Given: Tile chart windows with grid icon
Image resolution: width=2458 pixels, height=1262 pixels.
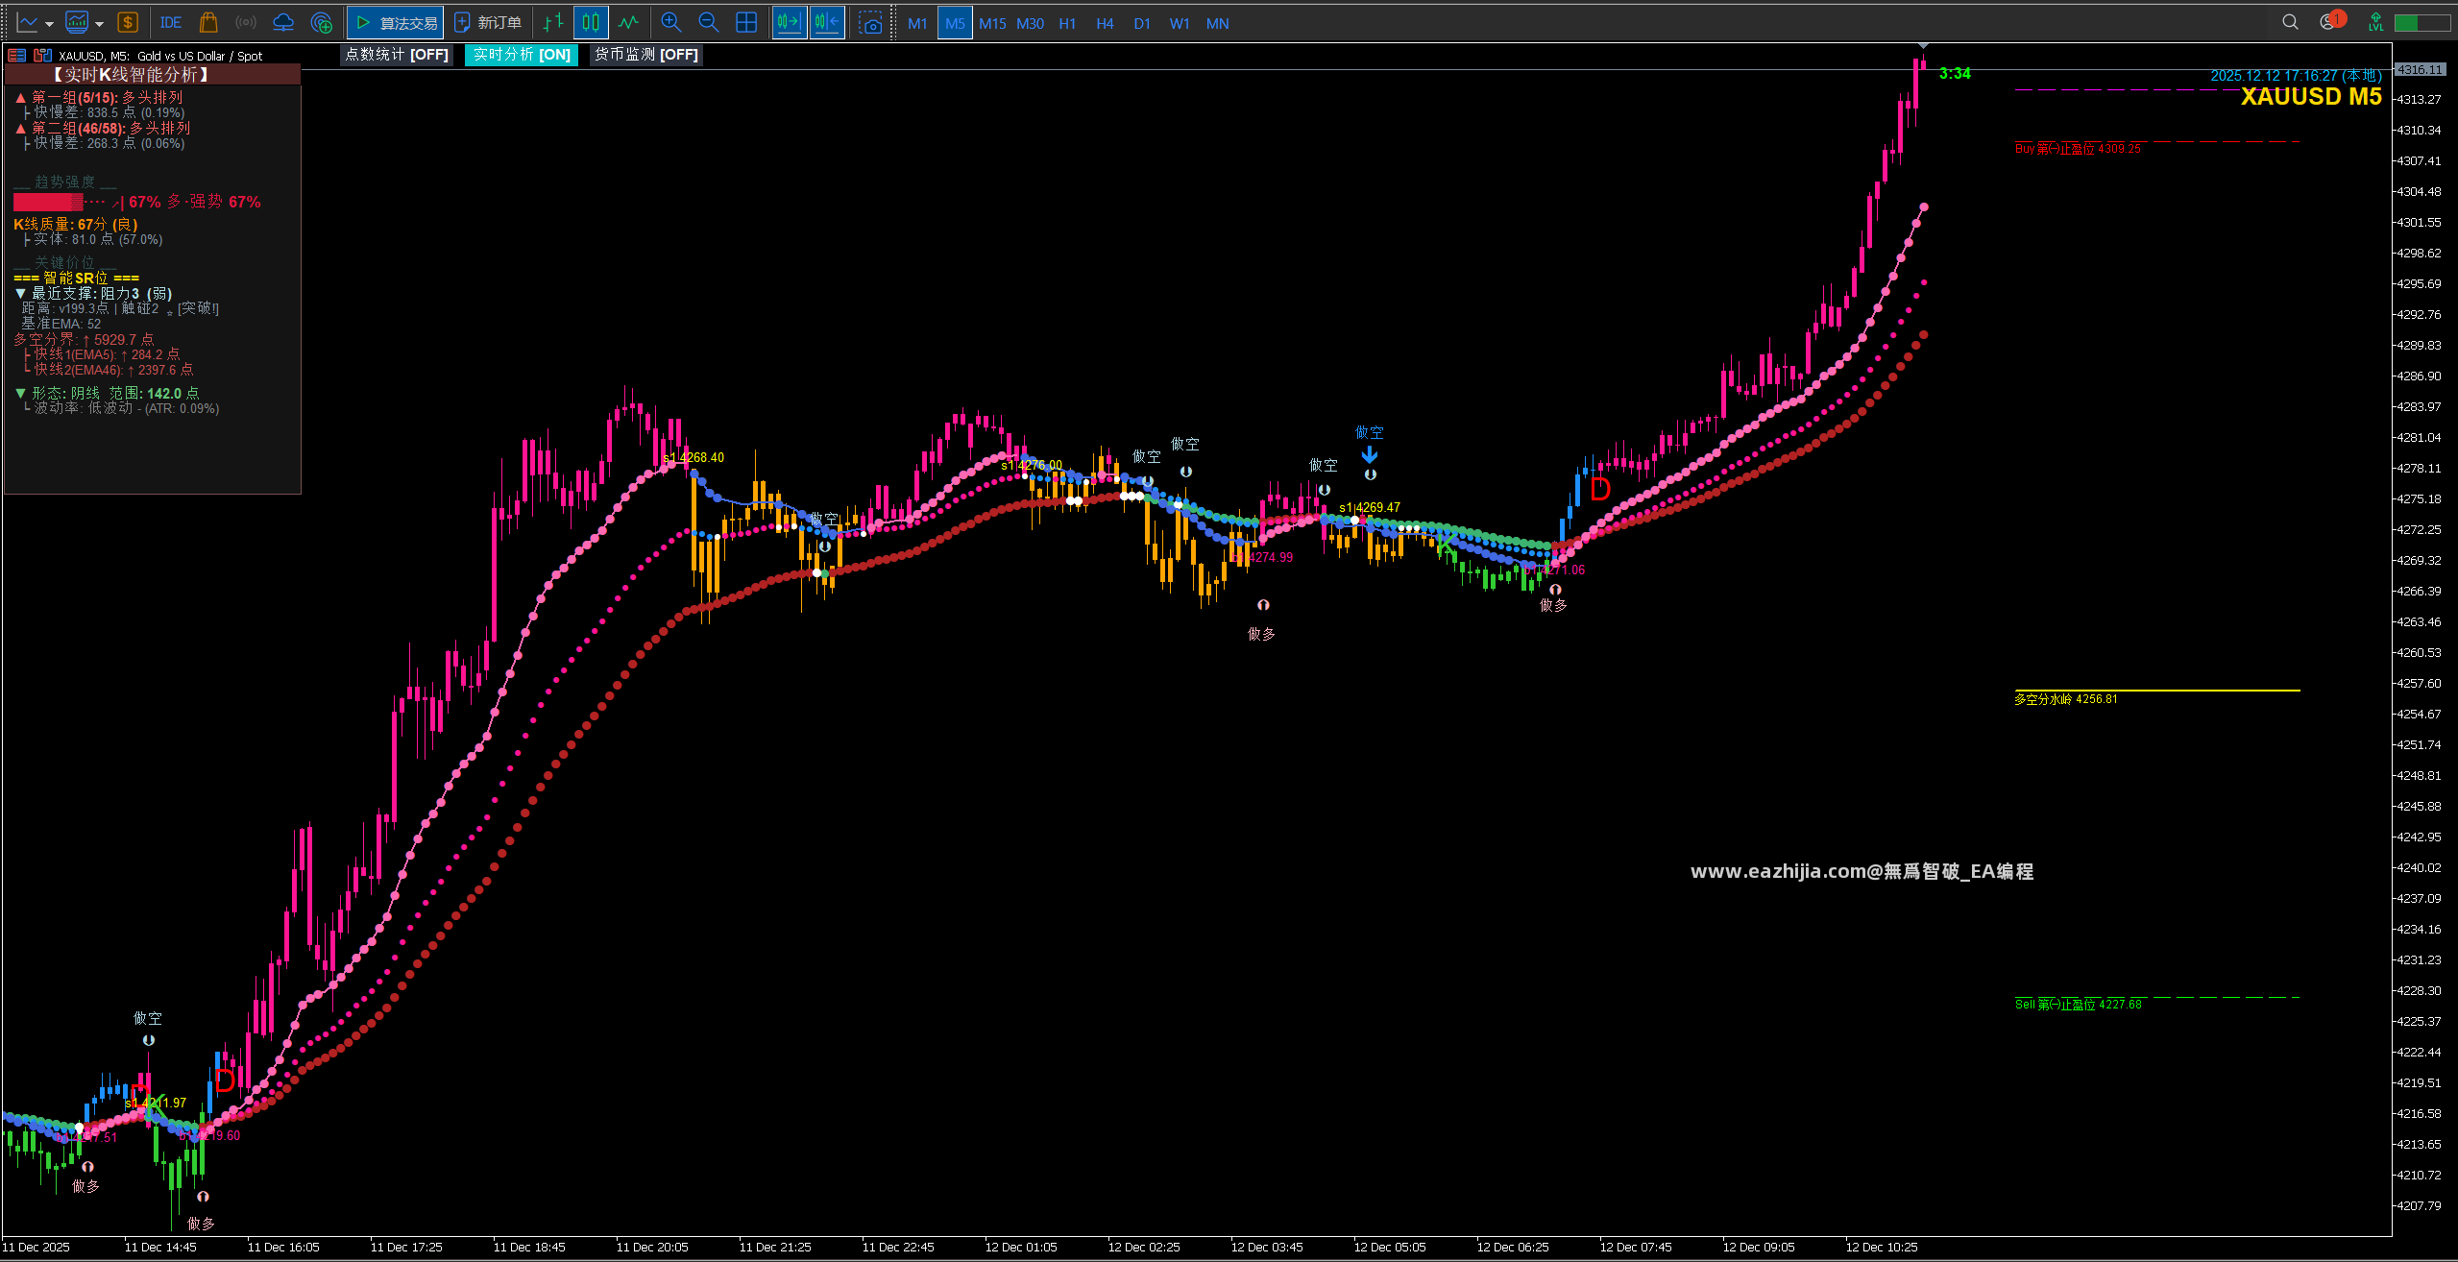Looking at the screenshot, I should coord(746,22).
